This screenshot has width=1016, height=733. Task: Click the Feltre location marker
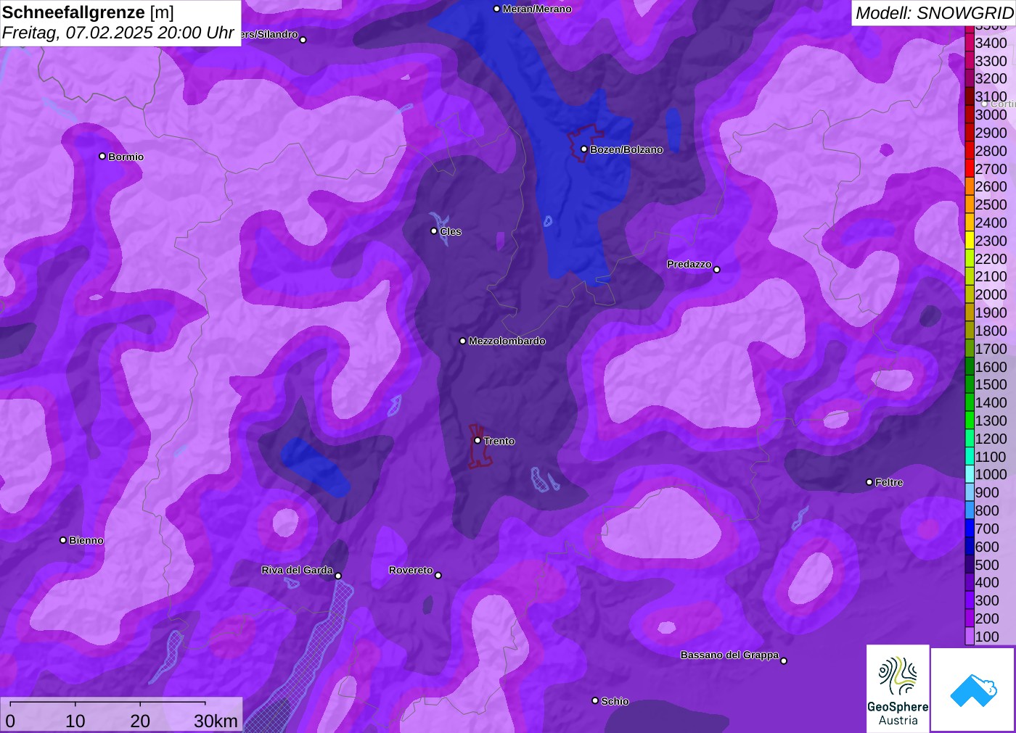[x=869, y=482]
